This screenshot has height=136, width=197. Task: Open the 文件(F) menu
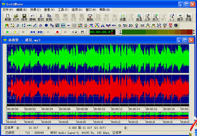[x=7, y=10]
